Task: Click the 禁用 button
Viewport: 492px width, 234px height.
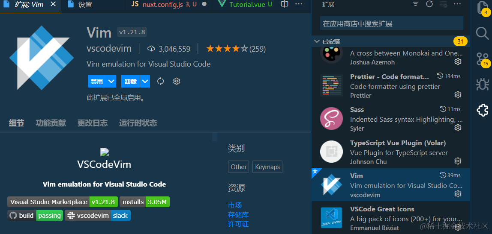Action: [x=97, y=81]
